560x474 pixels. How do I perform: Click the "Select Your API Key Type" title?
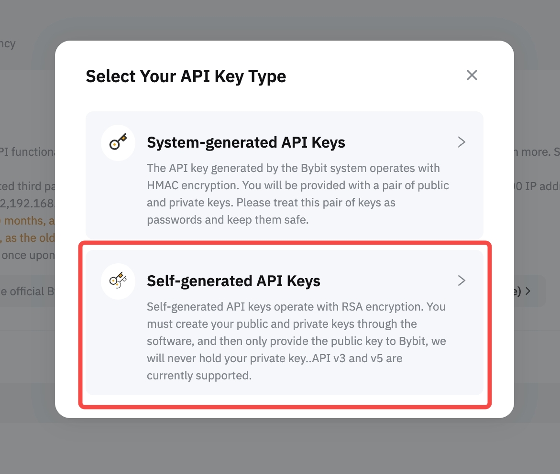tap(186, 76)
